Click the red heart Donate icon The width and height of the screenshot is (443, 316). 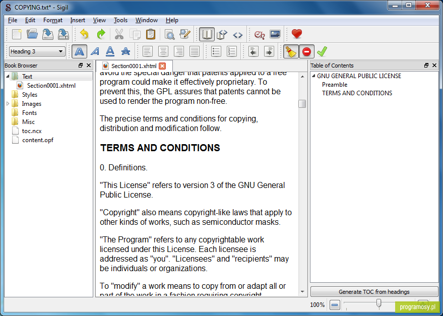pyautogui.click(x=297, y=34)
